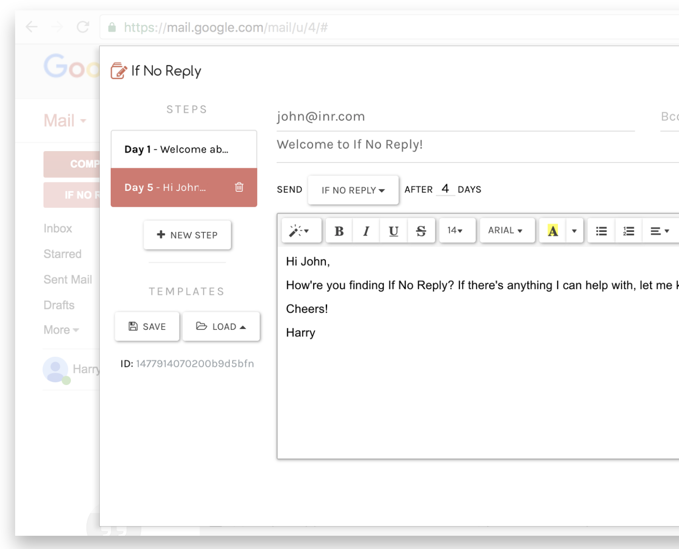Open the magic wand style menu
The height and width of the screenshot is (549, 679).
(302, 231)
